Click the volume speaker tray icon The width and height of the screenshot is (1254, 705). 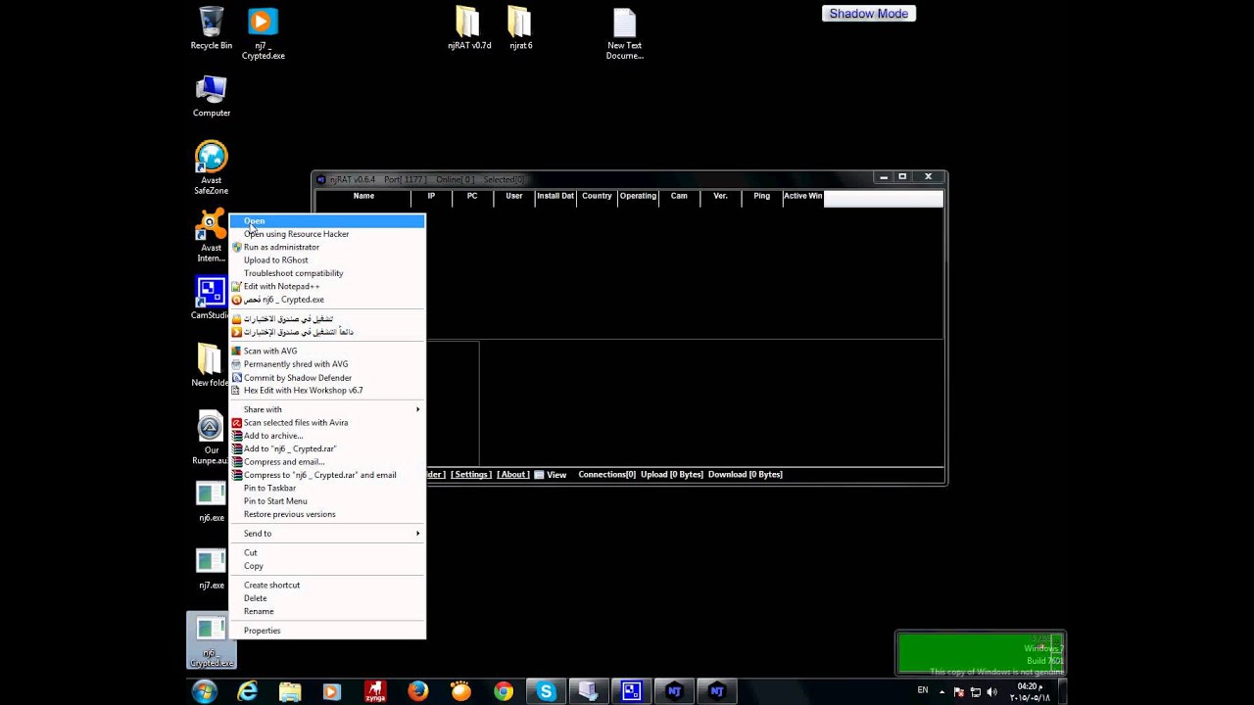click(991, 692)
